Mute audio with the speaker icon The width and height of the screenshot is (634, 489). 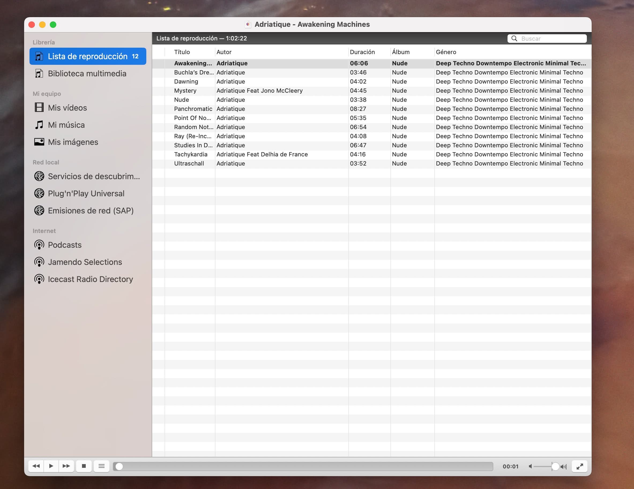pos(530,467)
